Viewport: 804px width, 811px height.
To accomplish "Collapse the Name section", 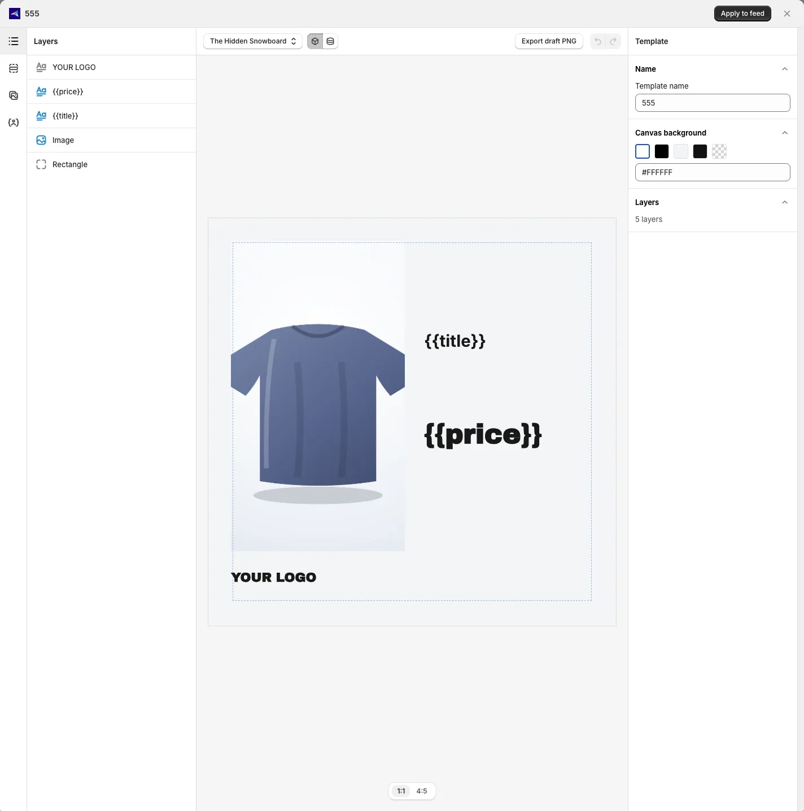I will 785,69.
